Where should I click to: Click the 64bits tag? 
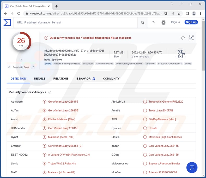click(188, 64)
